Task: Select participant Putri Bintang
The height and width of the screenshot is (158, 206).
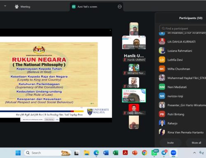Action: coord(182,114)
